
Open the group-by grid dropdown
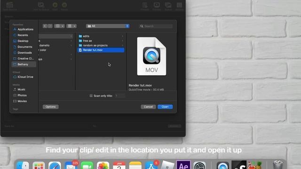coord(71,26)
